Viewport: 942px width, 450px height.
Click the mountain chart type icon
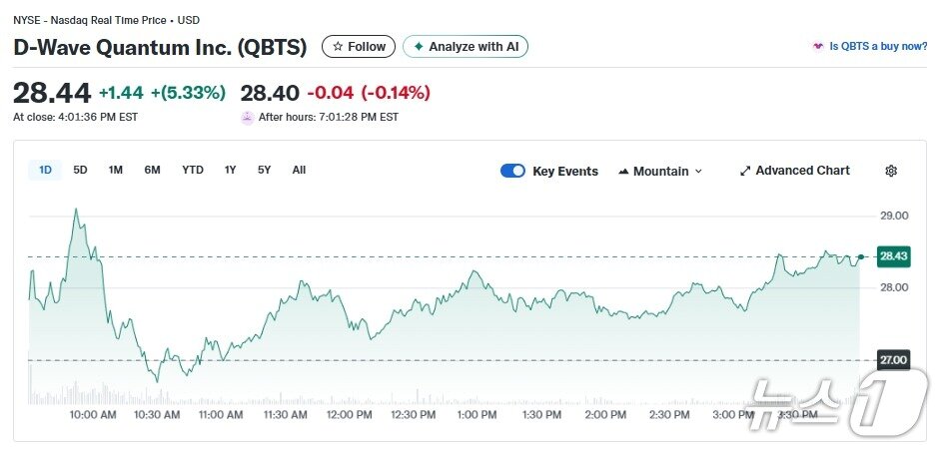[x=623, y=172]
